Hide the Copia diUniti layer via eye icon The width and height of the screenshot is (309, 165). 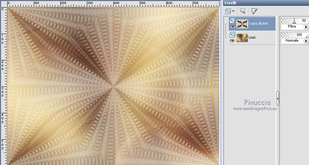tap(232, 26)
